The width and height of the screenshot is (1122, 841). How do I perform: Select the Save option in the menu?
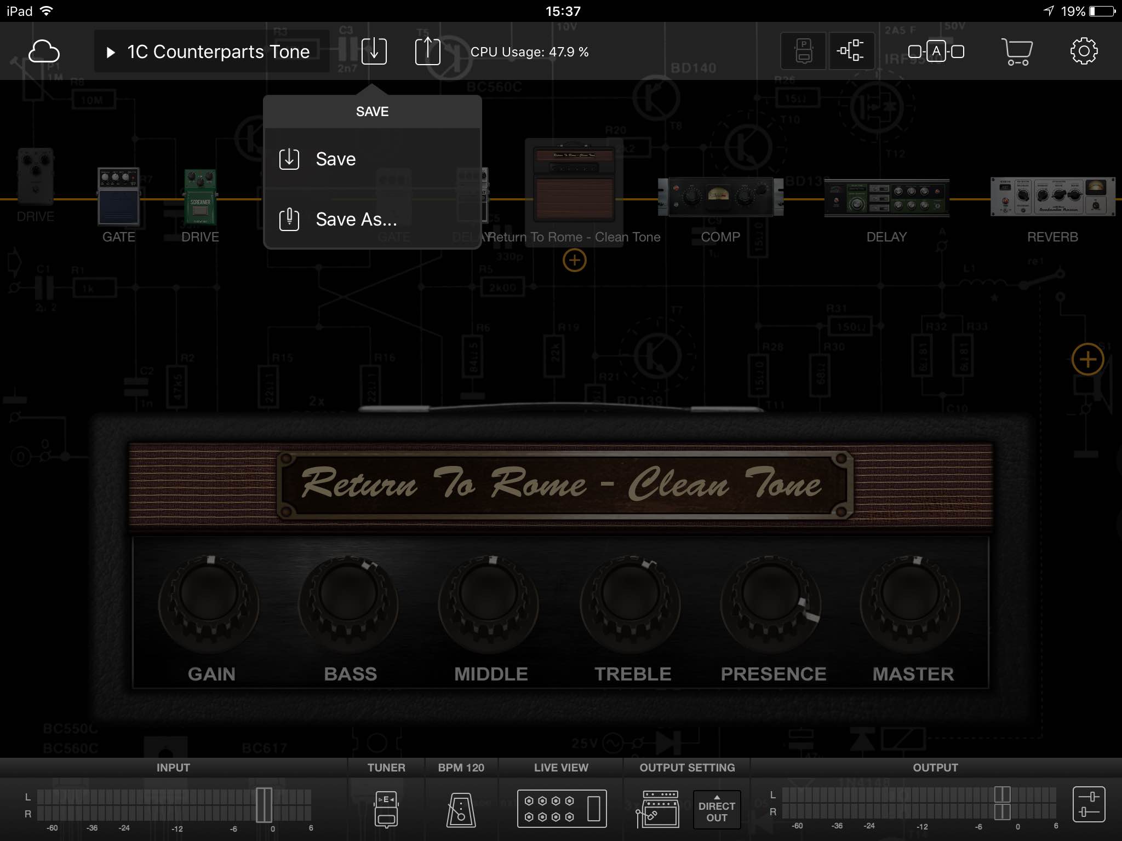[373, 159]
